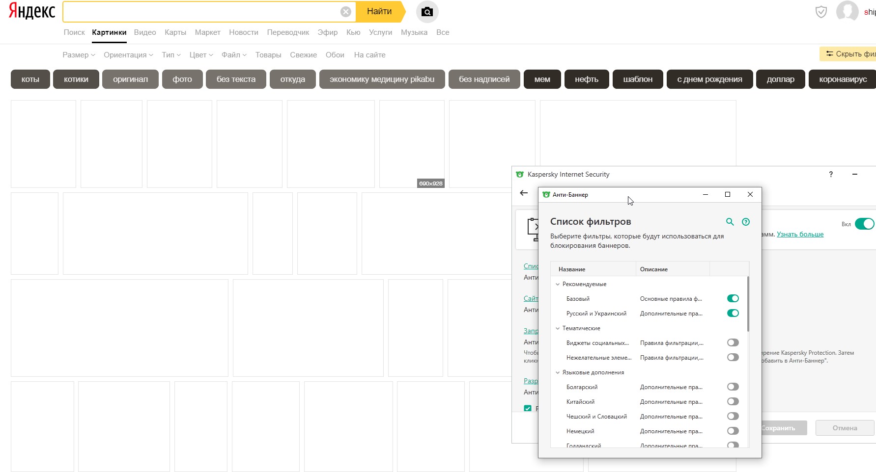
Task: Open the Файл filter dropdown
Action: tap(234, 55)
